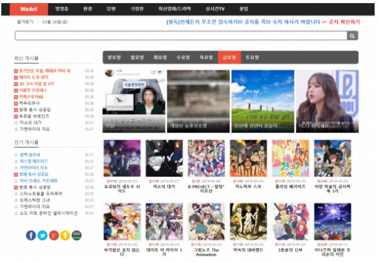The height and width of the screenshot is (262, 379).
Task: Switch to the 월요일 tab
Action: pyautogui.click(x=137, y=57)
